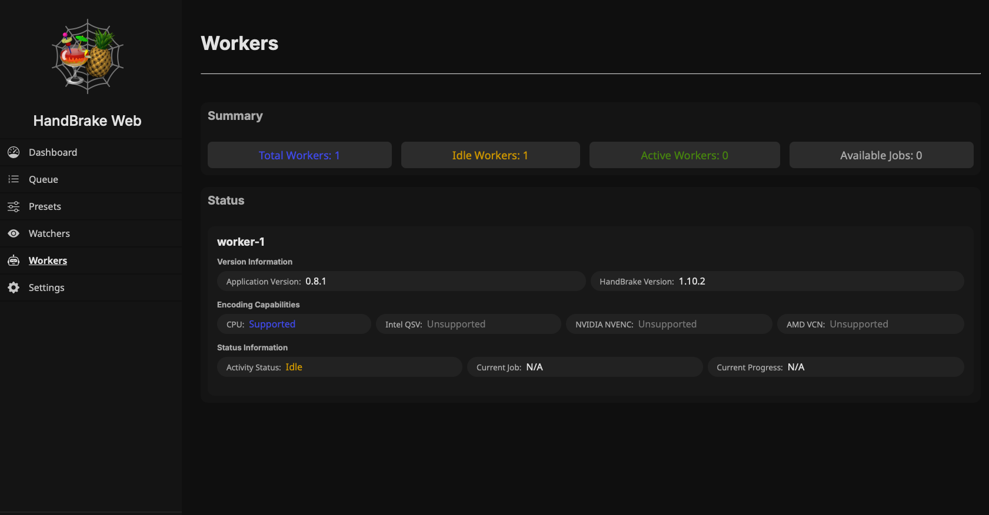Click the HandBrake Web pineapple logo
989x515 pixels.
click(x=87, y=57)
